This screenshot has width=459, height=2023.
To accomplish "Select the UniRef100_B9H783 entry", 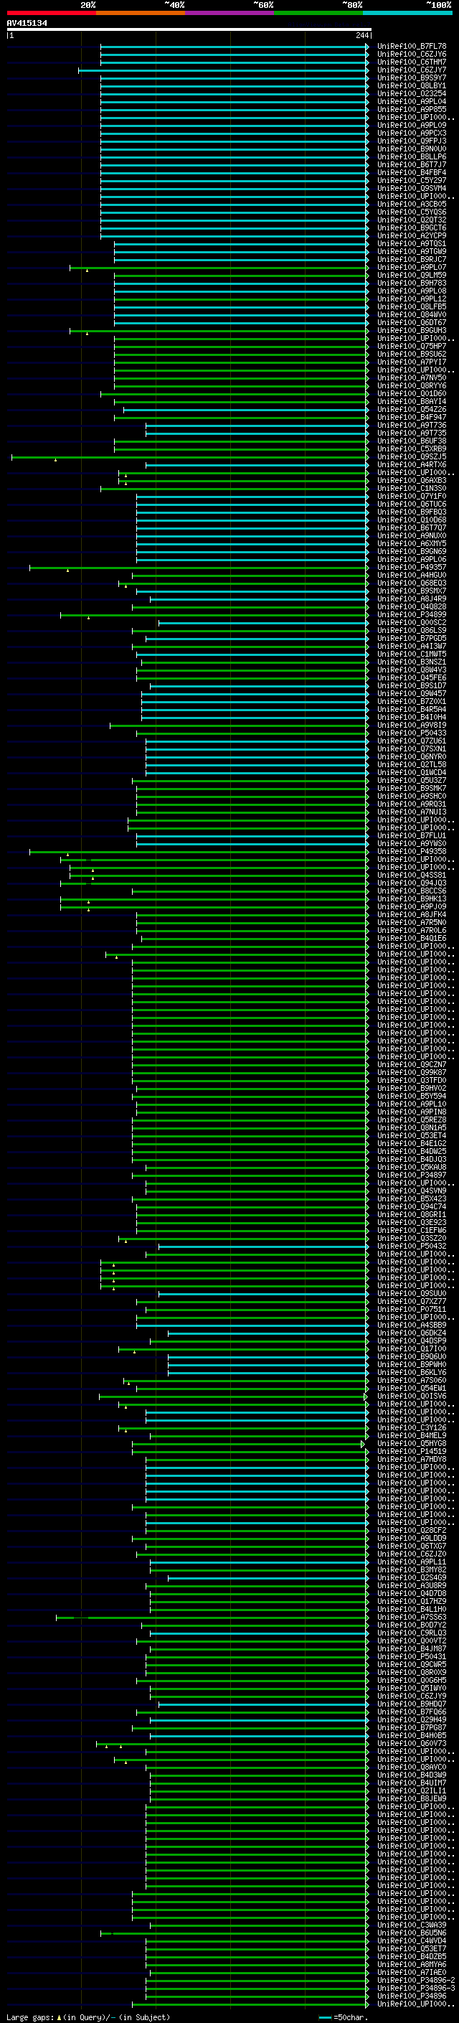I will pos(412,283).
